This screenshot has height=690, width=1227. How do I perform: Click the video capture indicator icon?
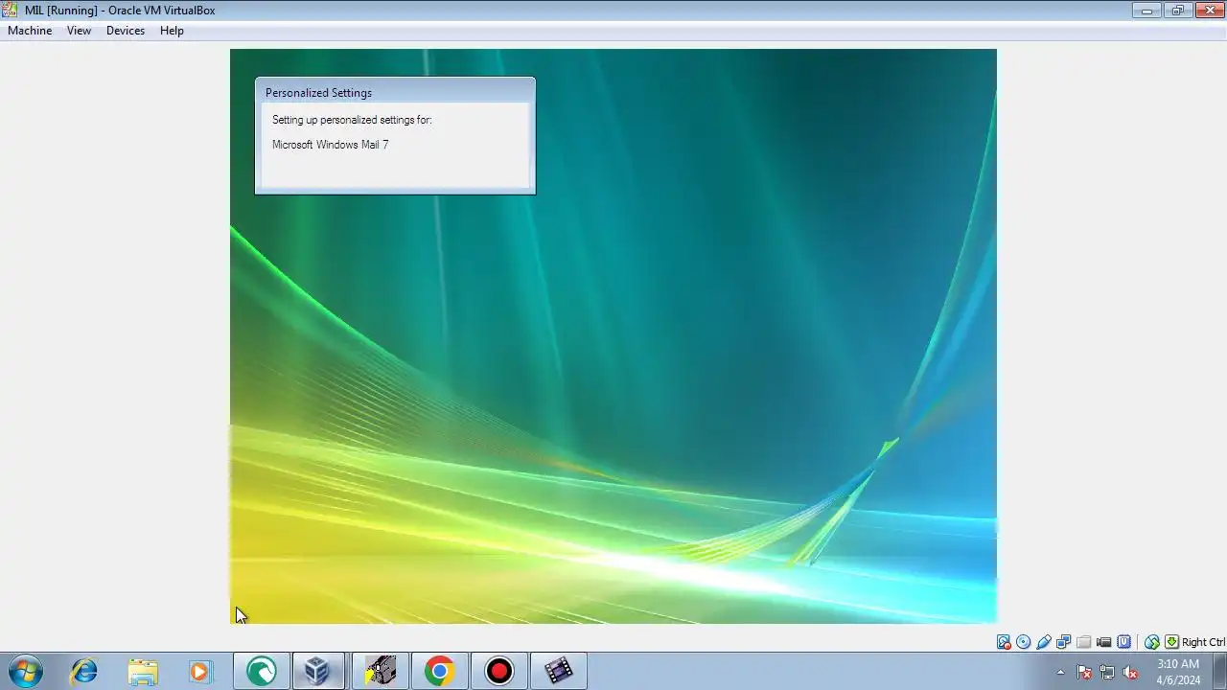point(1103,642)
